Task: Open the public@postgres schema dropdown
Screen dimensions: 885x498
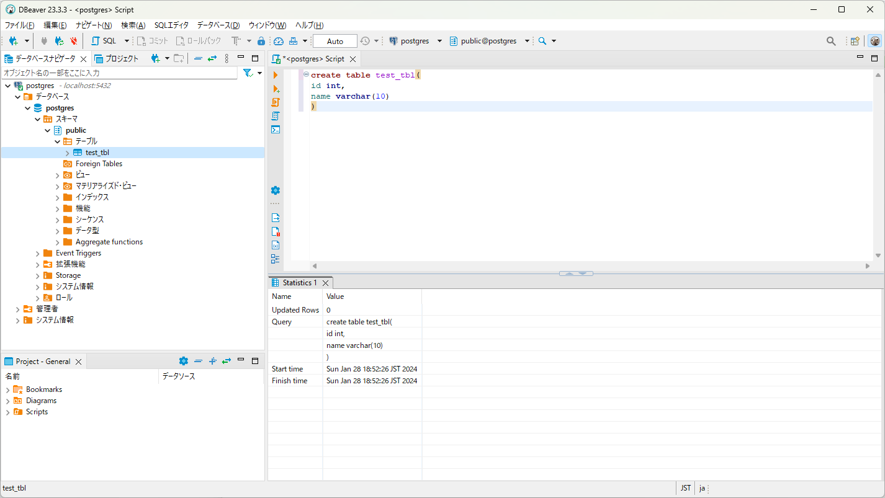Action: (x=527, y=40)
